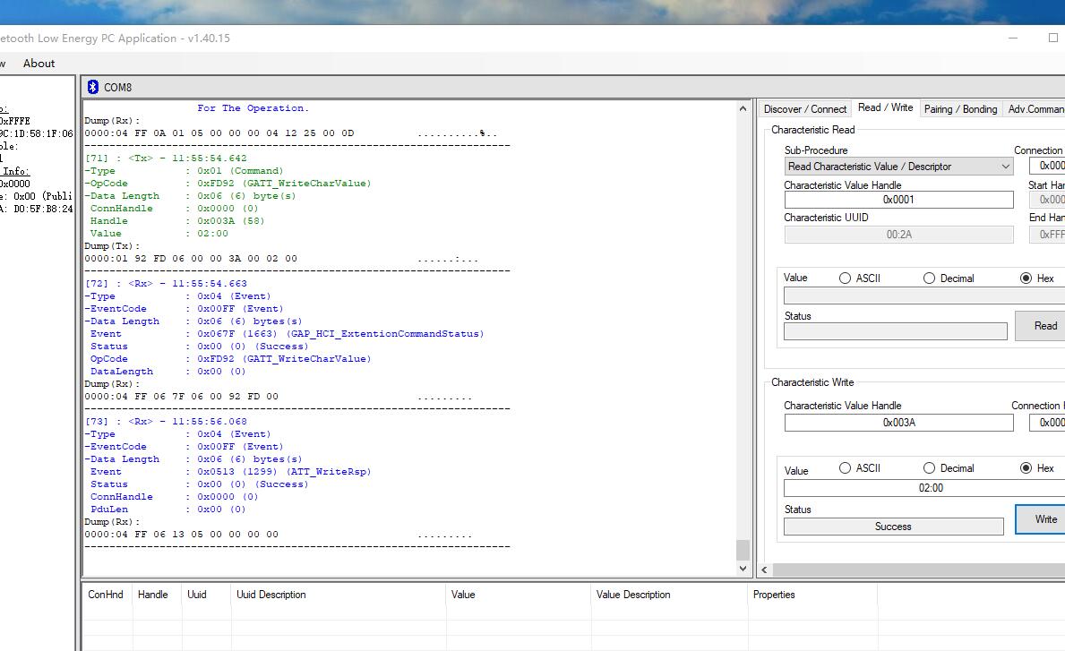The image size is (1065, 651).
Task: Switch to the Discover / Connect tab
Action: coord(804,109)
